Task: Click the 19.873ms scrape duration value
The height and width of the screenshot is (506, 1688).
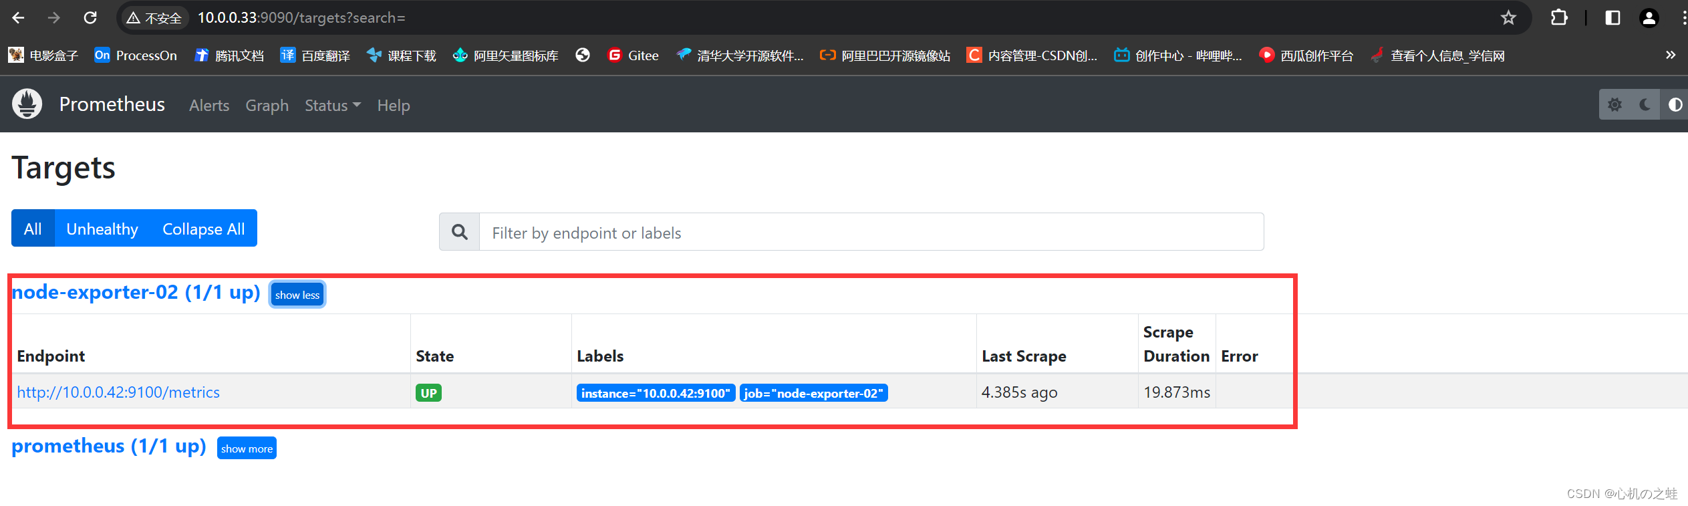Action: point(1177,392)
